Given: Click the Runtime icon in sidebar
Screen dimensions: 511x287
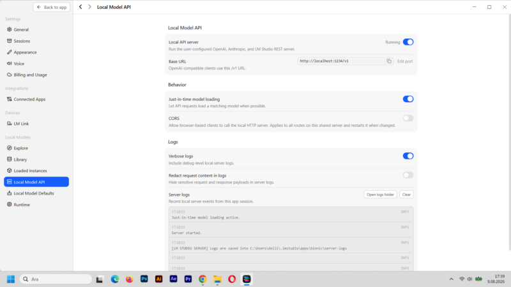Looking at the screenshot, I should pos(9,204).
